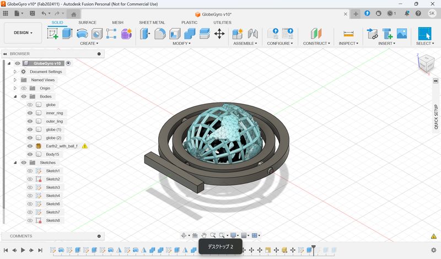Collapse the Bodies folder
This screenshot has width=441, height=259.
point(15,96)
